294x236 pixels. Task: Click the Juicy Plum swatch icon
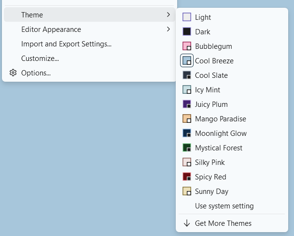point(187,104)
